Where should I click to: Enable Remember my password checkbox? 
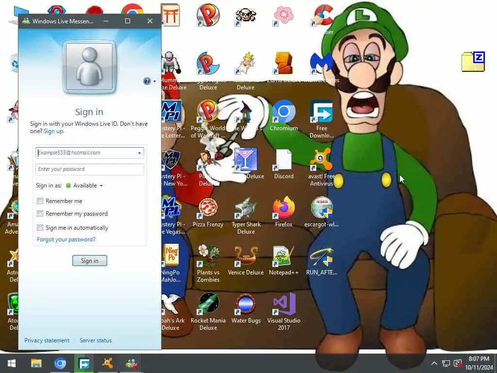[40, 214]
